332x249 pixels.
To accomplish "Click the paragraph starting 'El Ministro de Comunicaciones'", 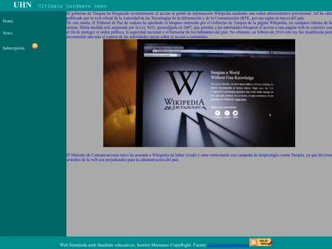I will [199, 157].
